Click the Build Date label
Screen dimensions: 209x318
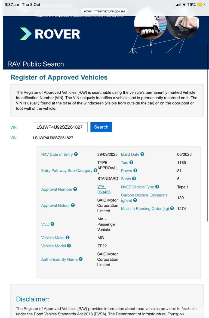[x=130, y=154]
